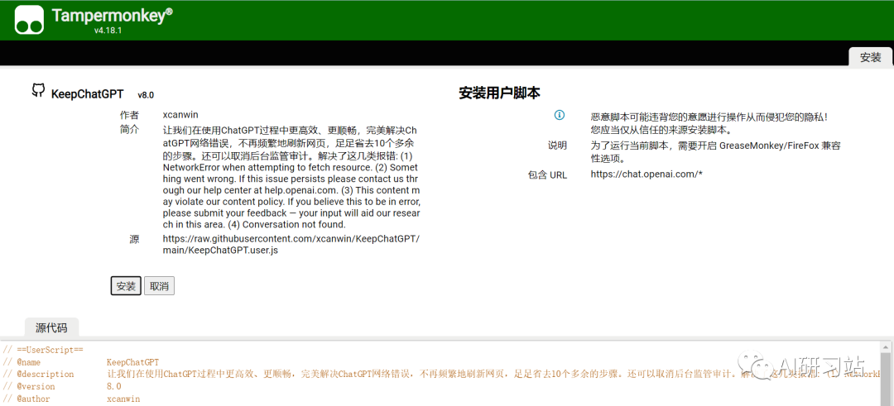Click the 源 label
Viewport: 894px width, 406px height.
134,239
